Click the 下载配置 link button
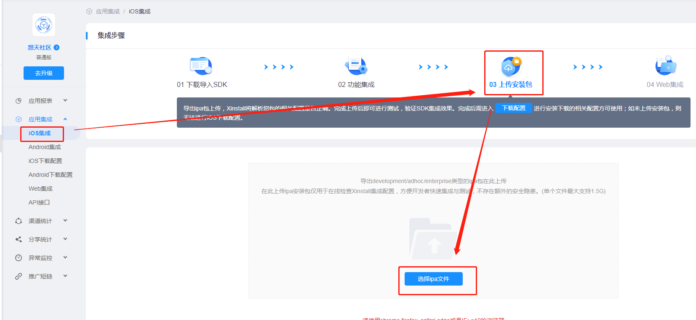The width and height of the screenshot is (696, 320). point(514,108)
